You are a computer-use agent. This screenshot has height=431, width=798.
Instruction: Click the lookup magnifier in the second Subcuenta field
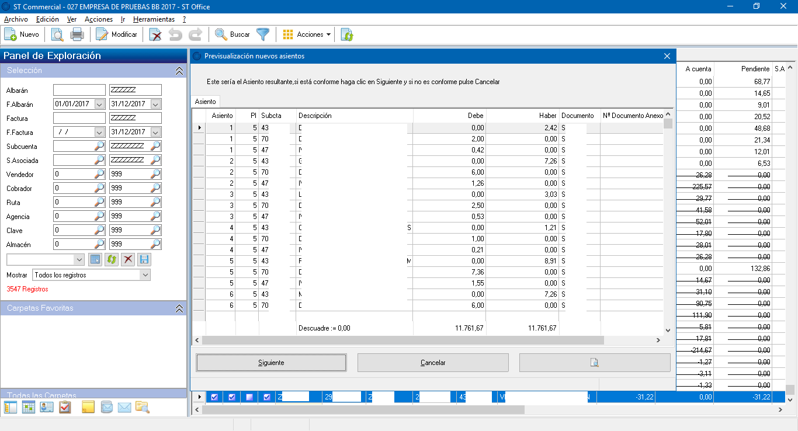tap(156, 146)
